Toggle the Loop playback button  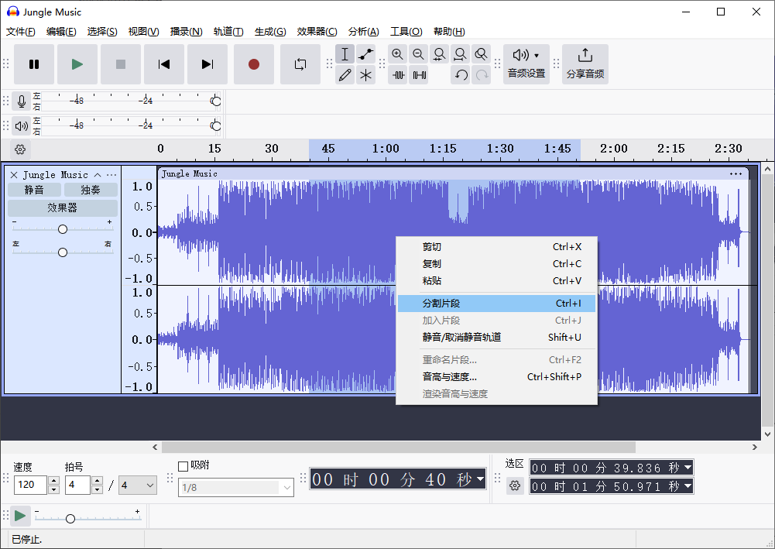point(300,64)
